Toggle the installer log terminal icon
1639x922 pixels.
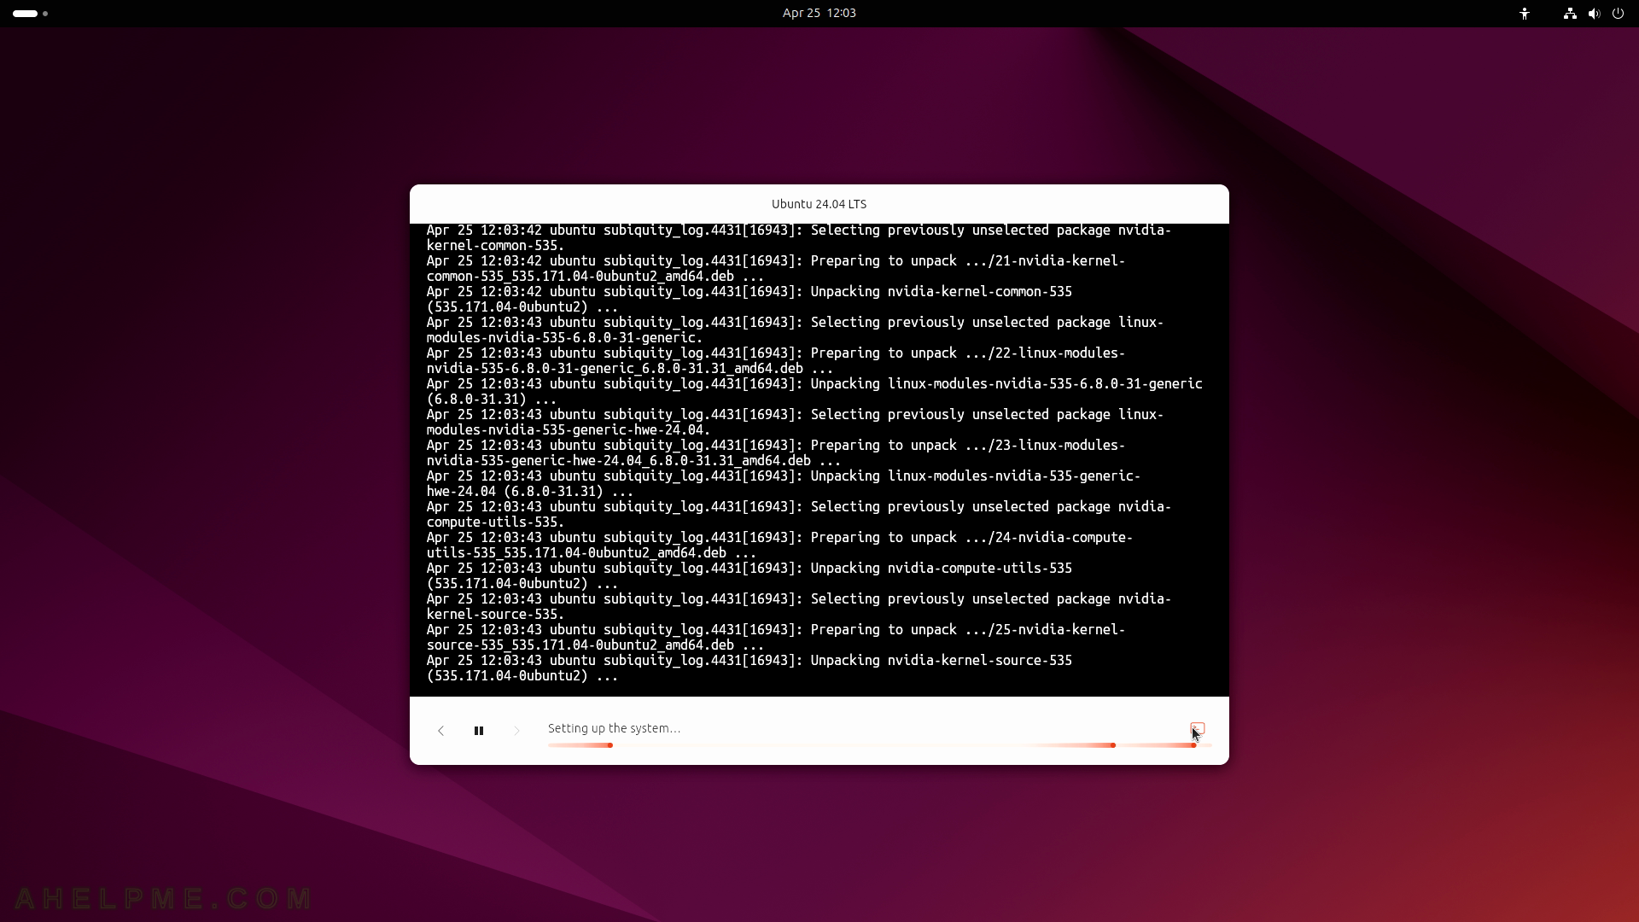tap(1197, 729)
